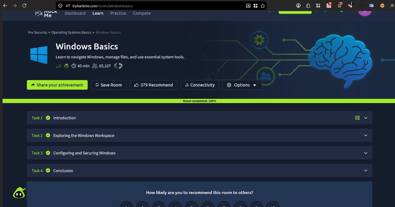Click the green hacker mascot badge icon
395x207 pixels.
tap(66, 66)
